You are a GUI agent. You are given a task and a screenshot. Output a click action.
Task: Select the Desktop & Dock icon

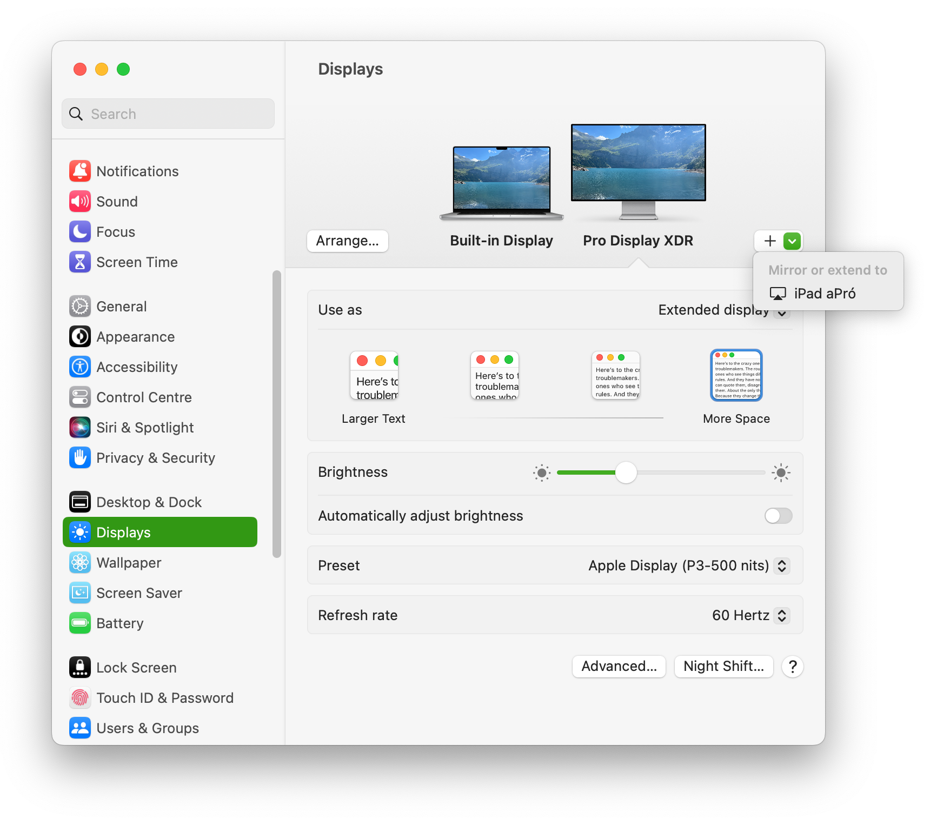[80, 502]
